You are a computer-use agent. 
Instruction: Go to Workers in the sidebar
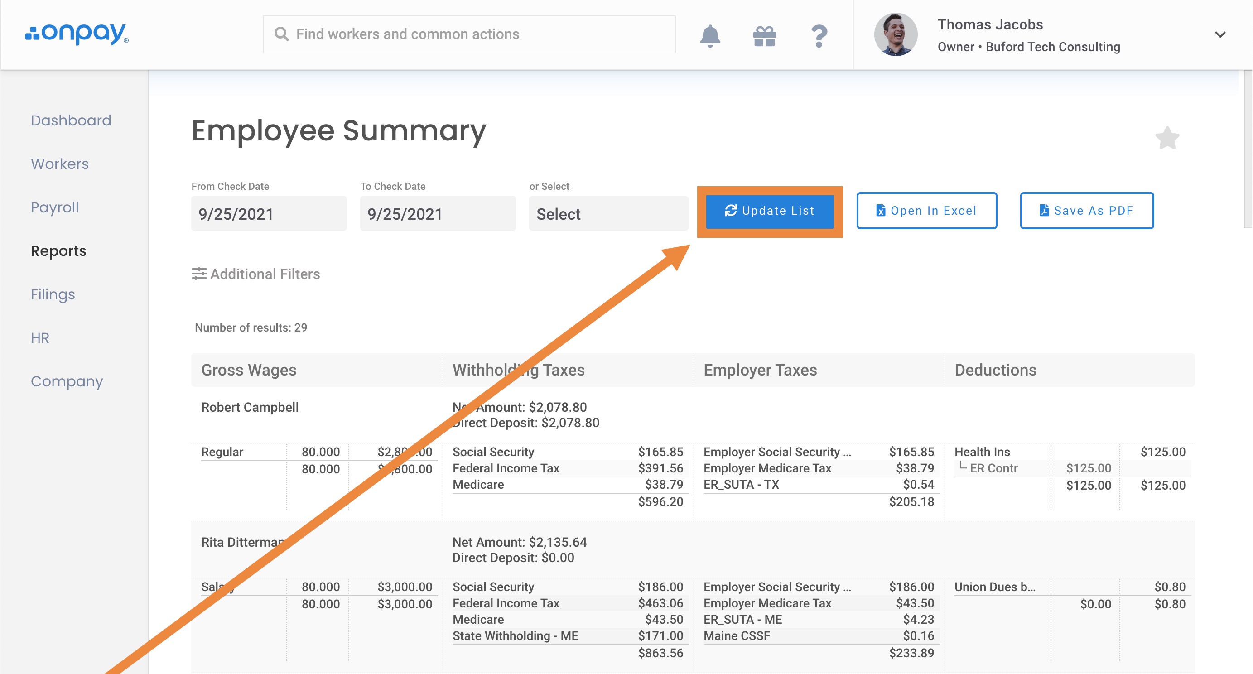[60, 164]
